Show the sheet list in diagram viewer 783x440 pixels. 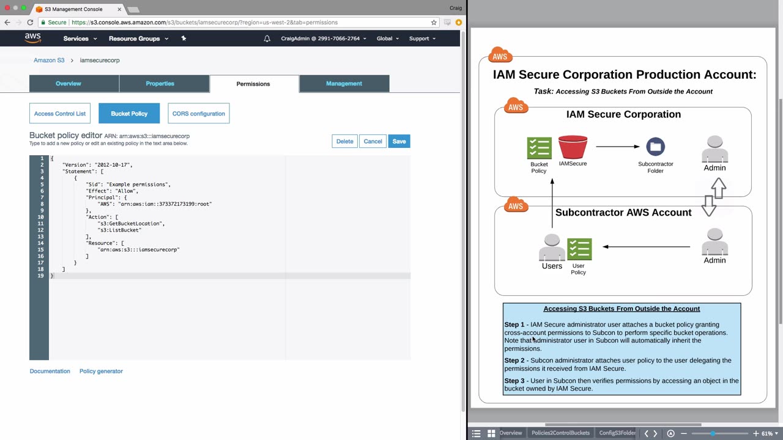click(x=477, y=433)
